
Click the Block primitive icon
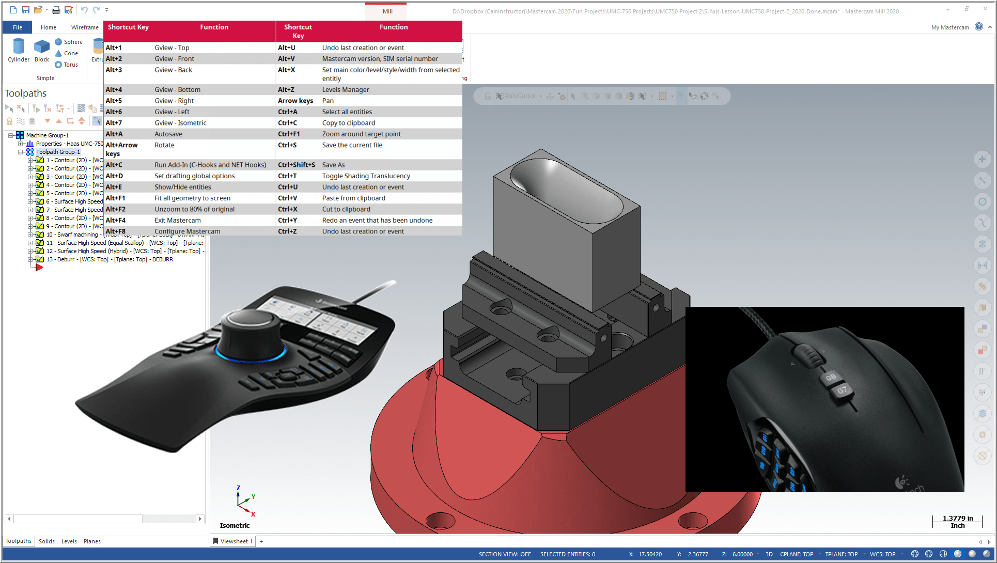[41, 48]
